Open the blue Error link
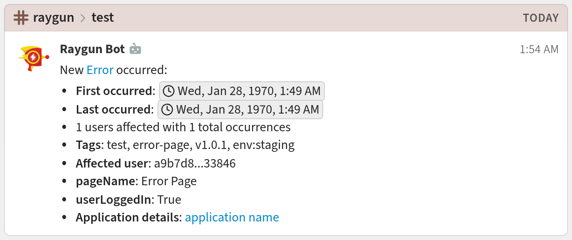 pos(100,70)
